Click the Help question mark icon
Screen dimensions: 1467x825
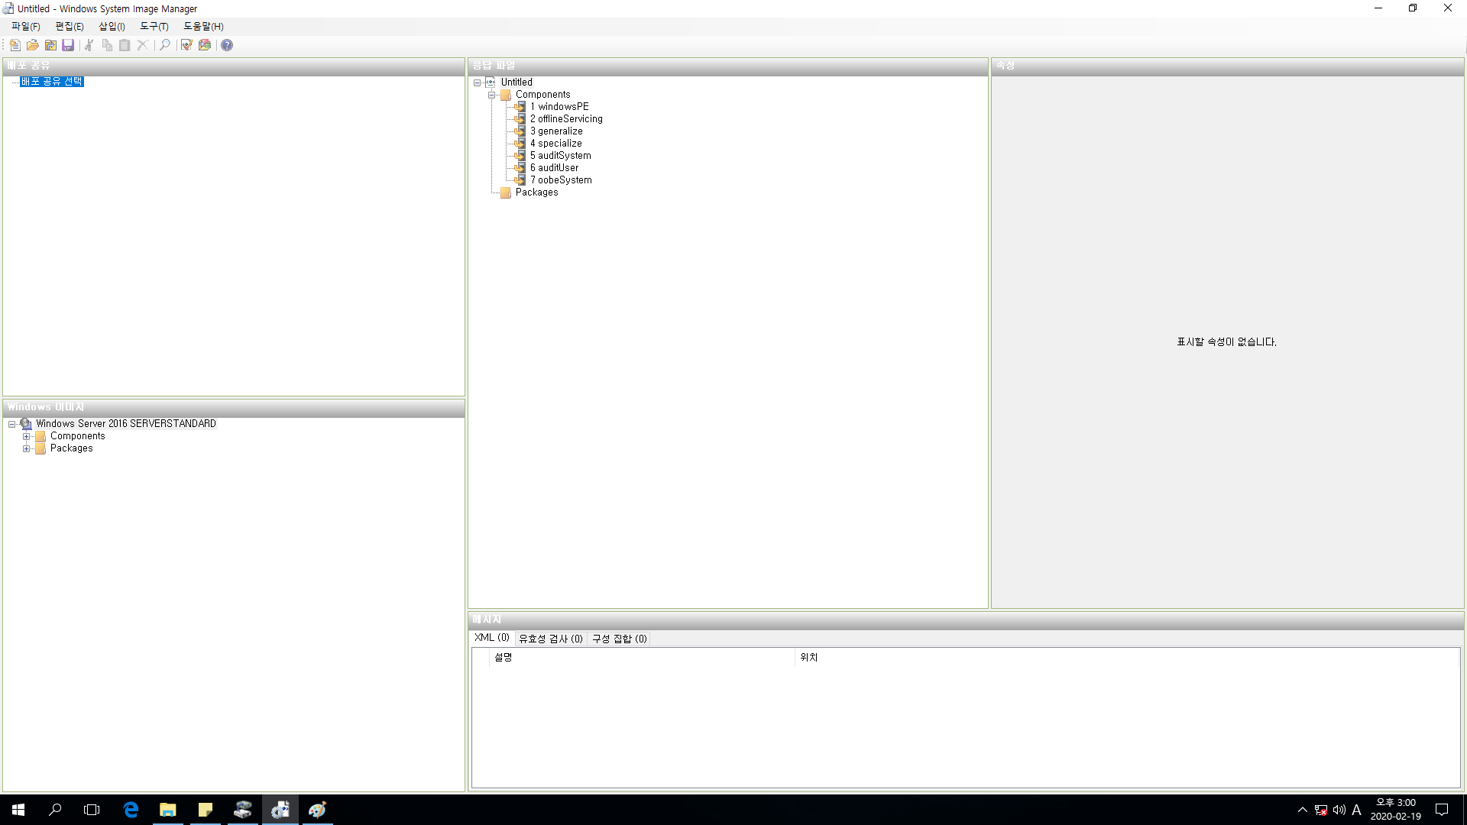click(x=227, y=45)
